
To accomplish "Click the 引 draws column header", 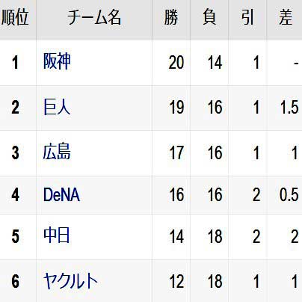I will coord(247,18).
